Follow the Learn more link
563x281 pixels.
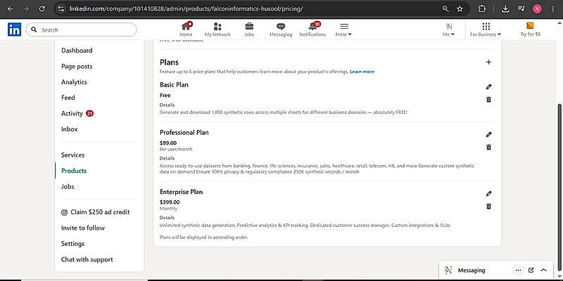(362, 72)
